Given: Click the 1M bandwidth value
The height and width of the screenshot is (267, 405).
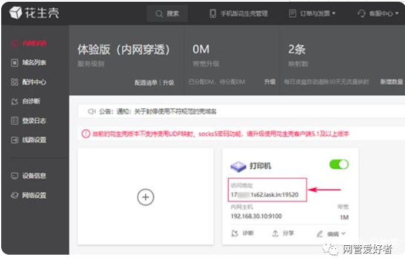Looking at the screenshot, I should click(x=344, y=217).
